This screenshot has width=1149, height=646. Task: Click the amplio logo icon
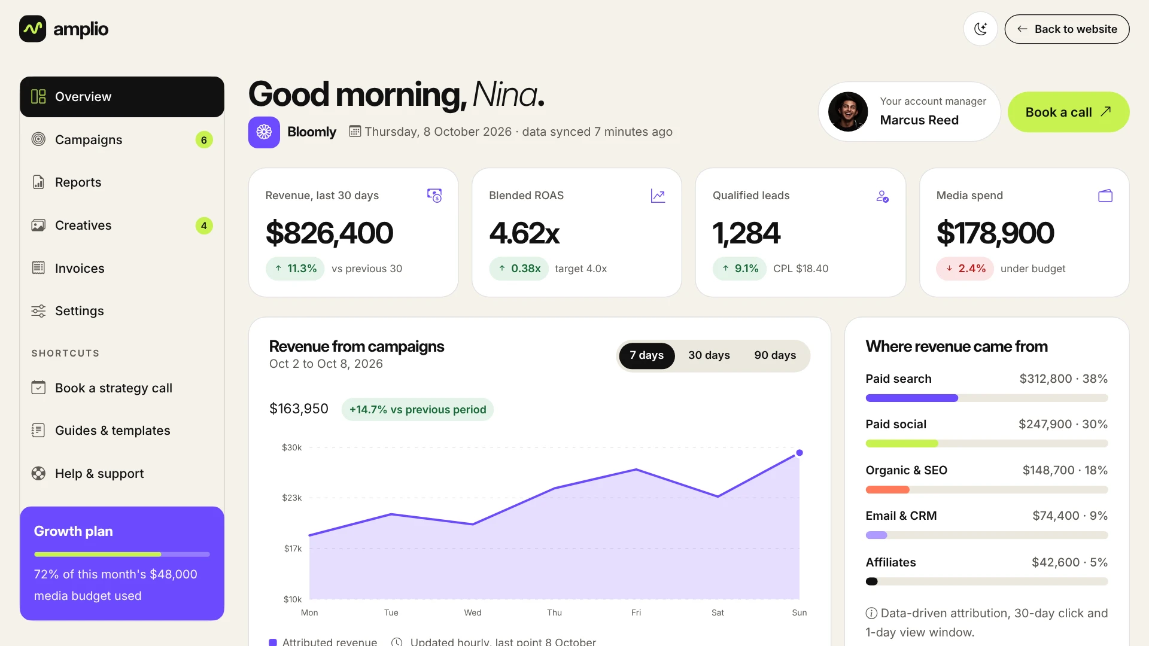coord(32,29)
